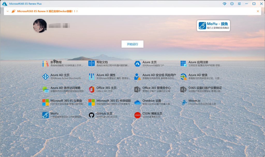Open the MoYu - 摸魚 store banner

pos(214,26)
